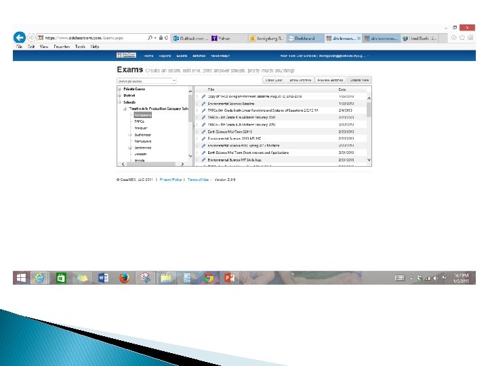Click the volume speaker tray icon

point(436,279)
